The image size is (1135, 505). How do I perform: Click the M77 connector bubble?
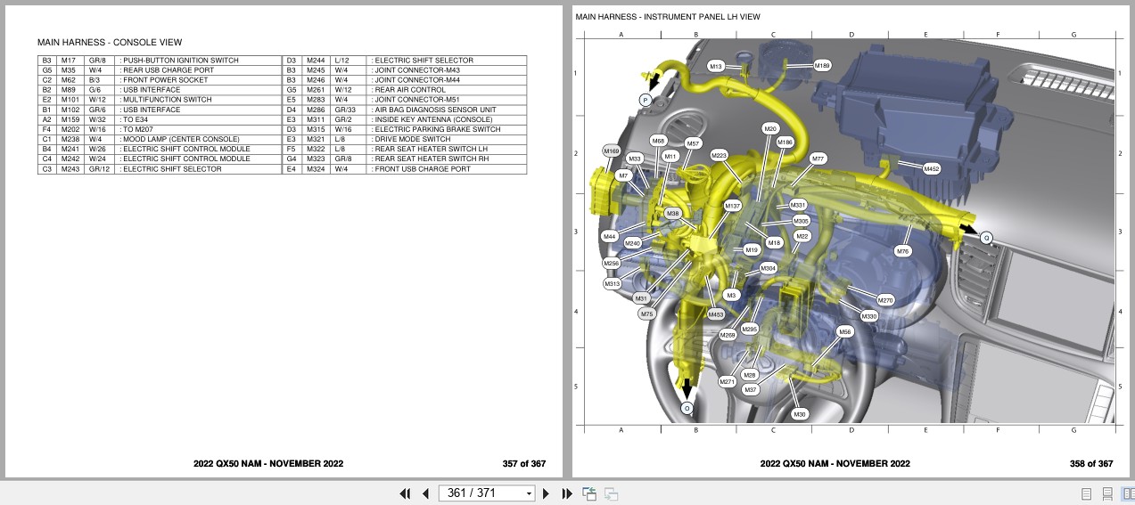(x=818, y=159)
